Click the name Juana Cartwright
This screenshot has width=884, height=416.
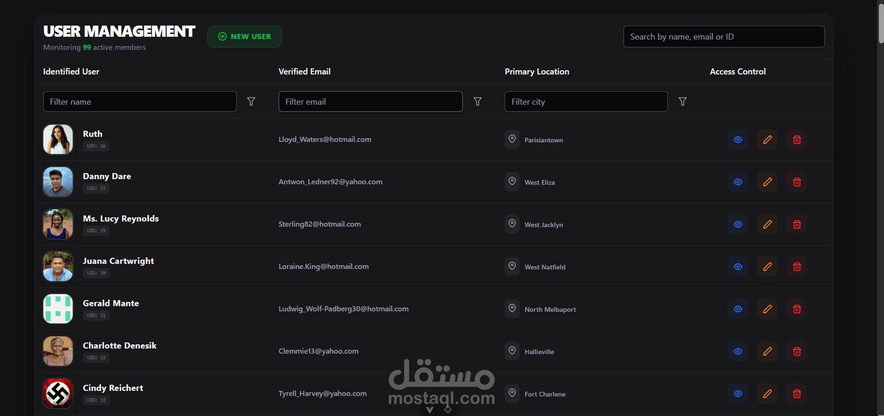118,261
